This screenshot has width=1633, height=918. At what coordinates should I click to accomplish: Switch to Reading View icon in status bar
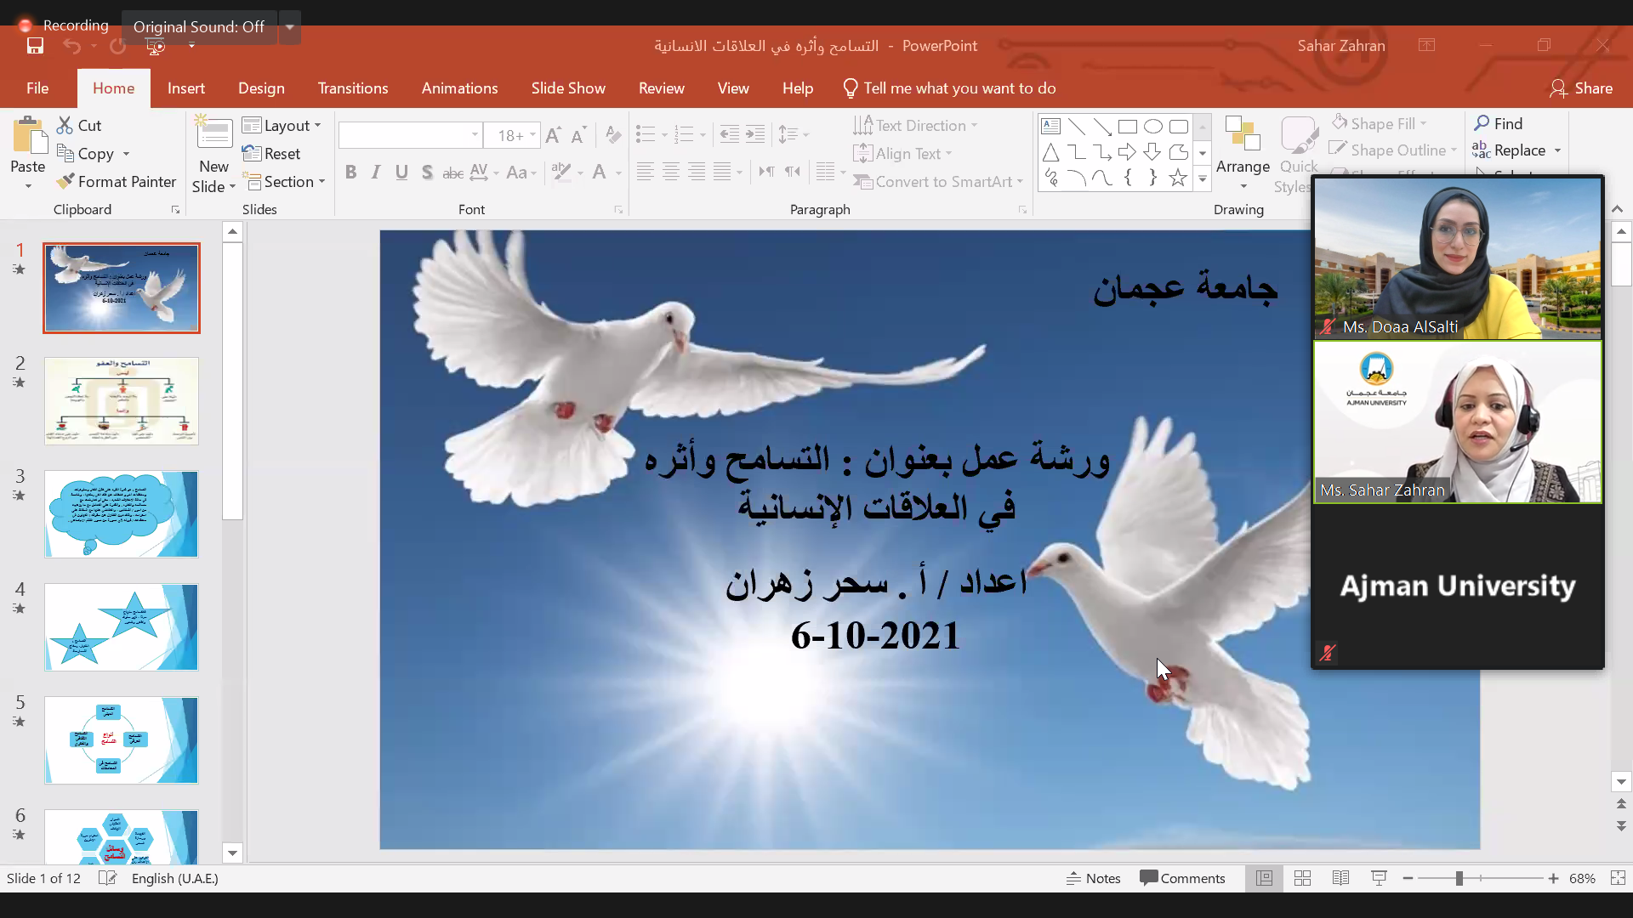pyautogui.click(x=1340, y=878)
